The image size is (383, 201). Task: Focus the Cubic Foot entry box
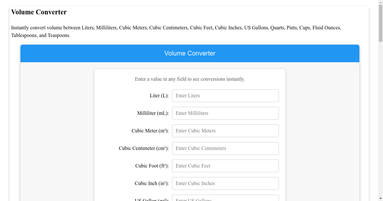[x=225, y=166]
